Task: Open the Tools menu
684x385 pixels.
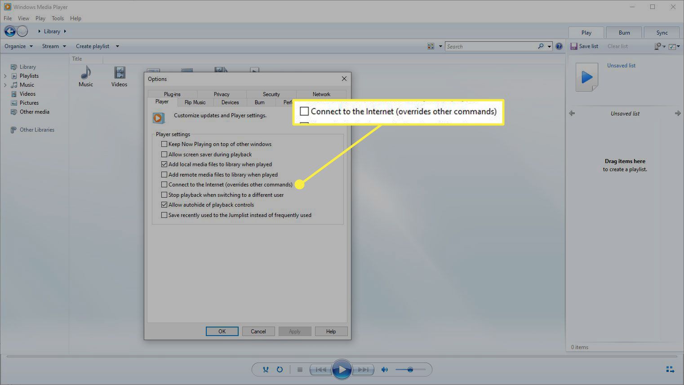Action: (58, 18)
